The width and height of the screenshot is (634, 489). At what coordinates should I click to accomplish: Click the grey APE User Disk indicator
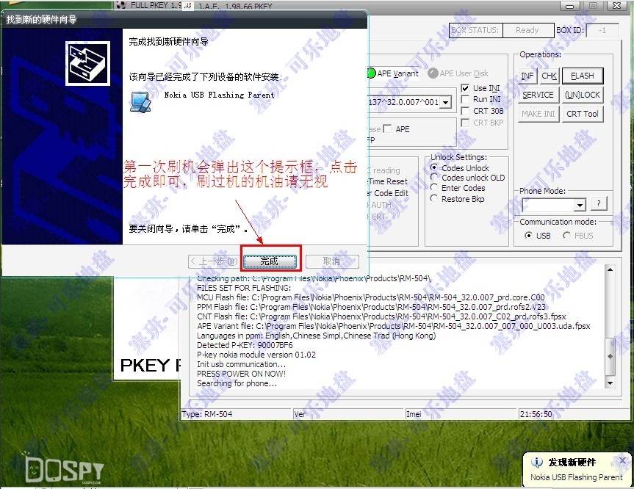click(x=433, y=73)
